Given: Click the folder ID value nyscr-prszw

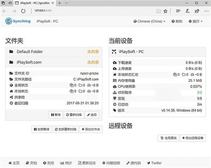Looking at the screenshot, I should click(x=89, y=73).
